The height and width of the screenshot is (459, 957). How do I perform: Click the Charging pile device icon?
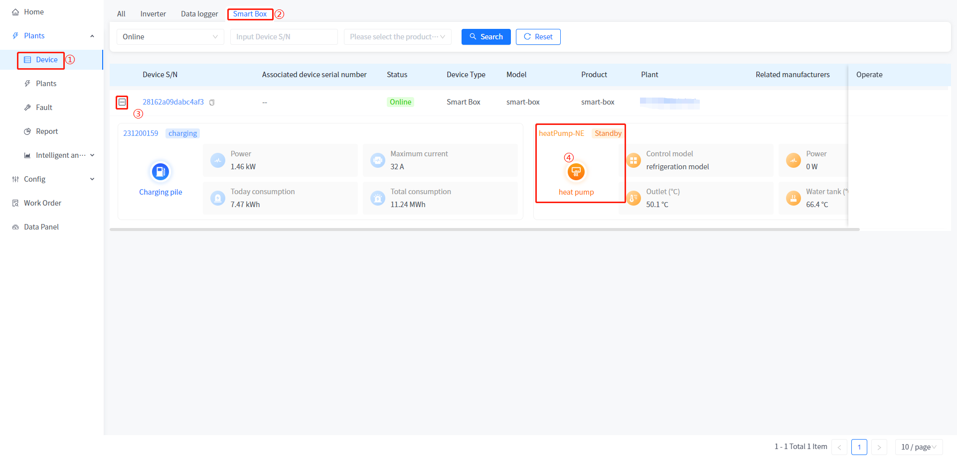click(x=160, y=172)
